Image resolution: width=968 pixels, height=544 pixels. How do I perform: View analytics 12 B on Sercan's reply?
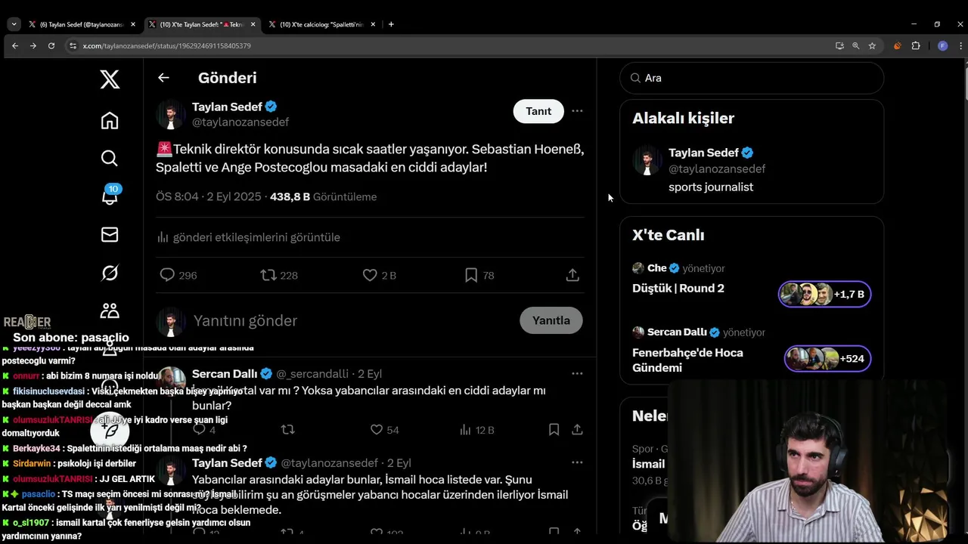click(x=477, y=430)
